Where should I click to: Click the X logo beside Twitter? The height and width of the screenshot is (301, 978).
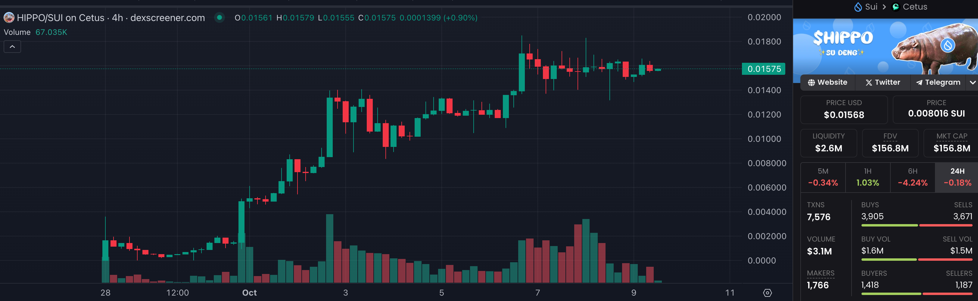[x=869, y=83]
